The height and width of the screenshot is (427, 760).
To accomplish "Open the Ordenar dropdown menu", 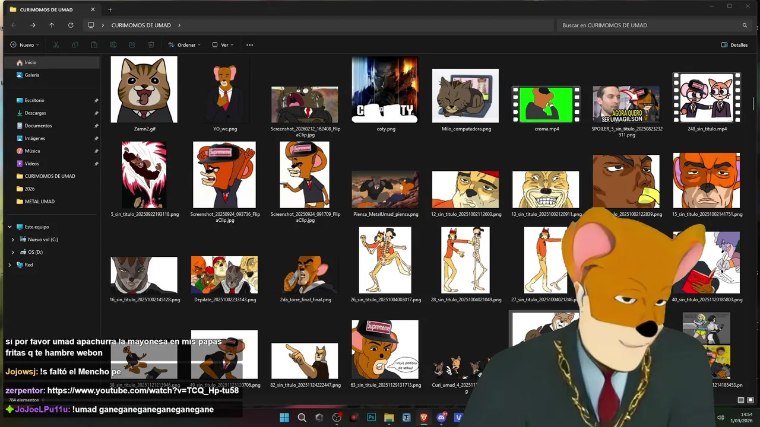I will pos(184,45).
